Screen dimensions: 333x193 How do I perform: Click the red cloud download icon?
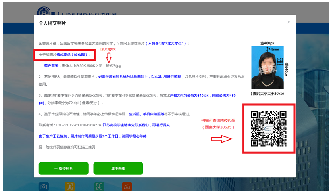pyautogui.click(x=127, y=187)
